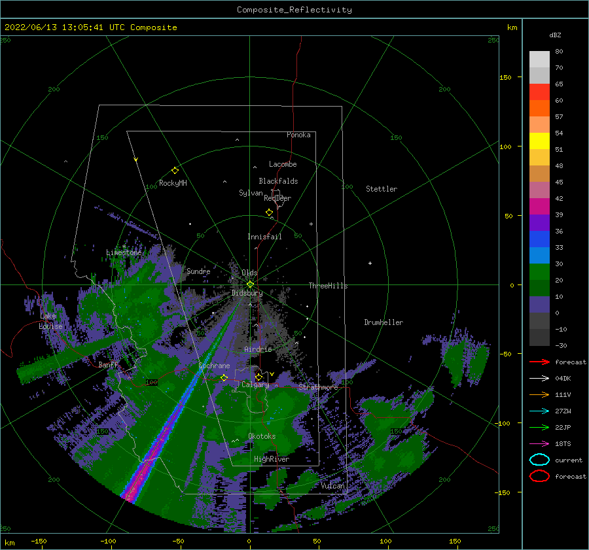Image resolution: width=589 pixels, height=550 pixels.
Task: Pick the purple 36-39 dBZ swatch
Action: [x=539, y=223]
